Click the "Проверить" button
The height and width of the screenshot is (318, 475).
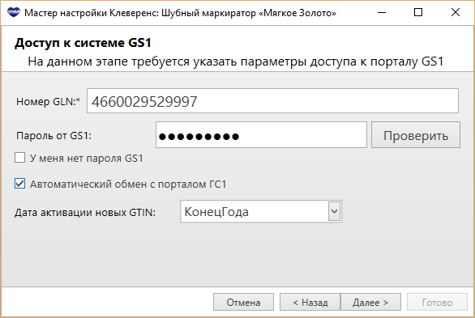[x=416, y=135]
